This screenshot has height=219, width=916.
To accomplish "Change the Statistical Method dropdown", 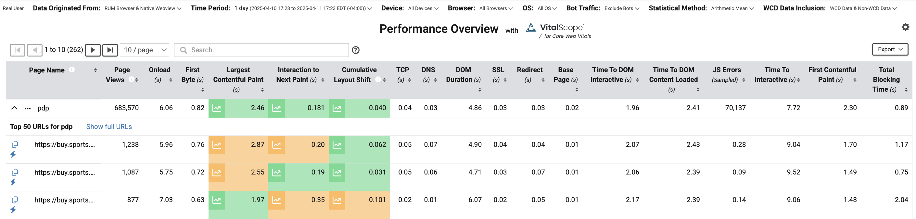I will point(732,8).
